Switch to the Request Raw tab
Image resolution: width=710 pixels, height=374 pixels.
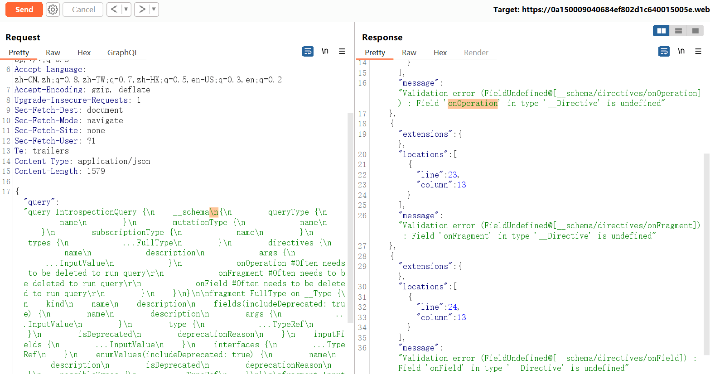[53, 53]
